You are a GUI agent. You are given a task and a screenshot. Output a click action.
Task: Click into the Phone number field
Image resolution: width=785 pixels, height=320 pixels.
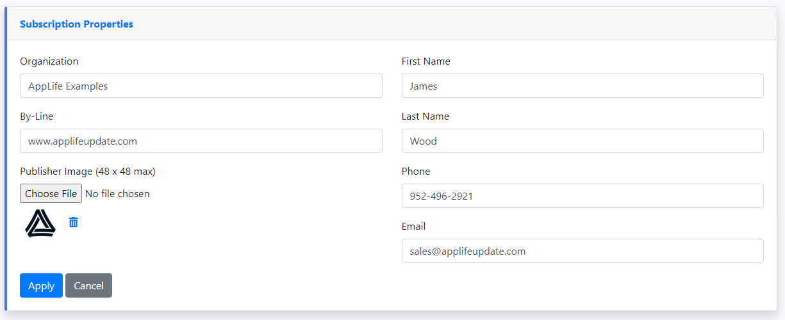point(583,196)
